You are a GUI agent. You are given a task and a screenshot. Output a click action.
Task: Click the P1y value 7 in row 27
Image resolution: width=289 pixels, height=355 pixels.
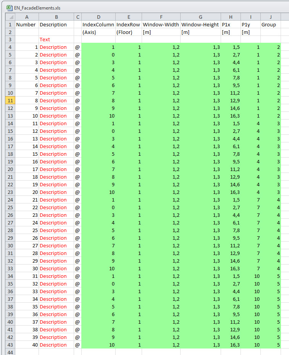tap(250, 223)
